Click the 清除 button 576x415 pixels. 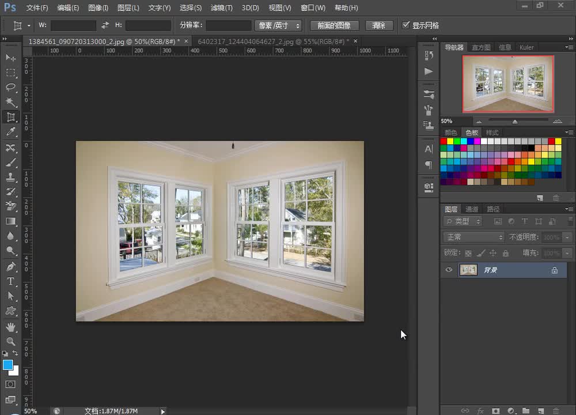pyautogui.click(x=379, y=25)
